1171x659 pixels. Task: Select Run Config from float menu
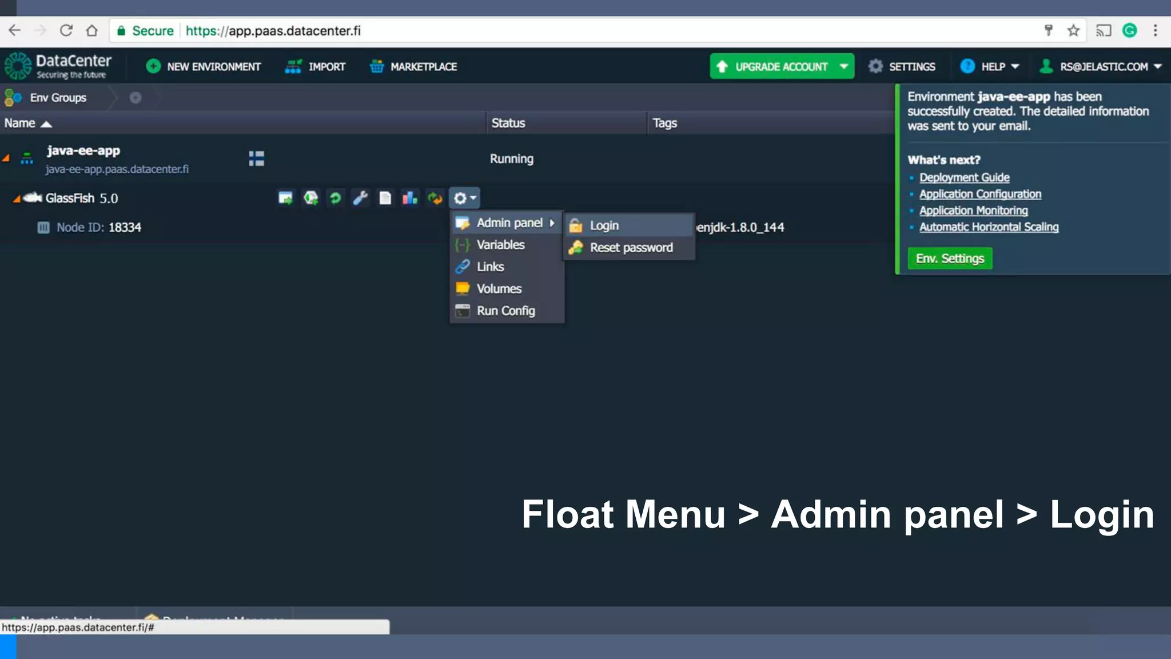point(507,311)
